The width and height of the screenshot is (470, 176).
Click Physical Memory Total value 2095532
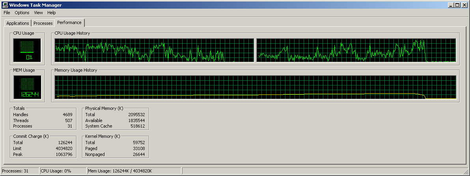[136, 115]
